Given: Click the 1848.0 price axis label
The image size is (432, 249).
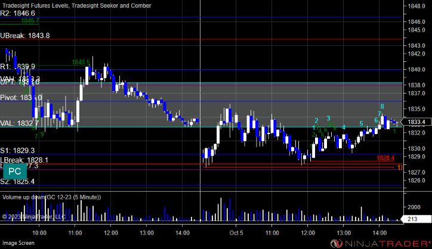Looking at the screenshot, I should [x=416, y=6].
